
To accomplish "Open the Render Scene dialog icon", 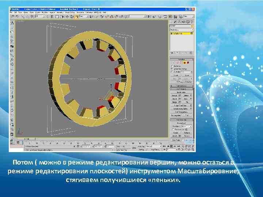I will pyautogui.click(x=180, y=16).
